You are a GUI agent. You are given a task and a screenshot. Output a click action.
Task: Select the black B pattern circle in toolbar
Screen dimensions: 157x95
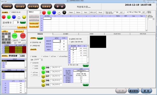tap(64, 13)
